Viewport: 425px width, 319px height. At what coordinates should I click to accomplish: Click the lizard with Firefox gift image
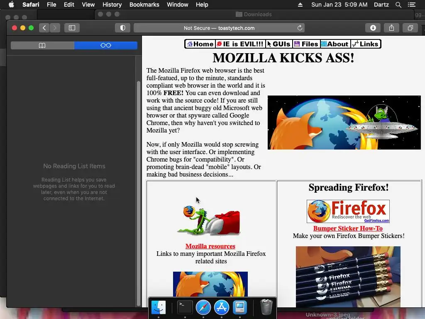pyautogui.click(x=209, y=220)
